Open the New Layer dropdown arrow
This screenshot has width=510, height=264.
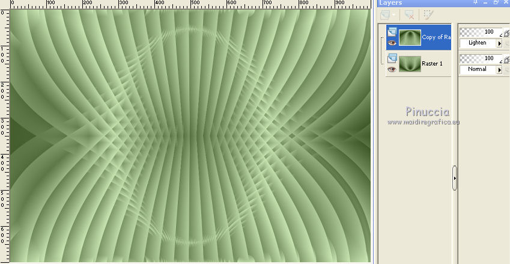[394, 14]
